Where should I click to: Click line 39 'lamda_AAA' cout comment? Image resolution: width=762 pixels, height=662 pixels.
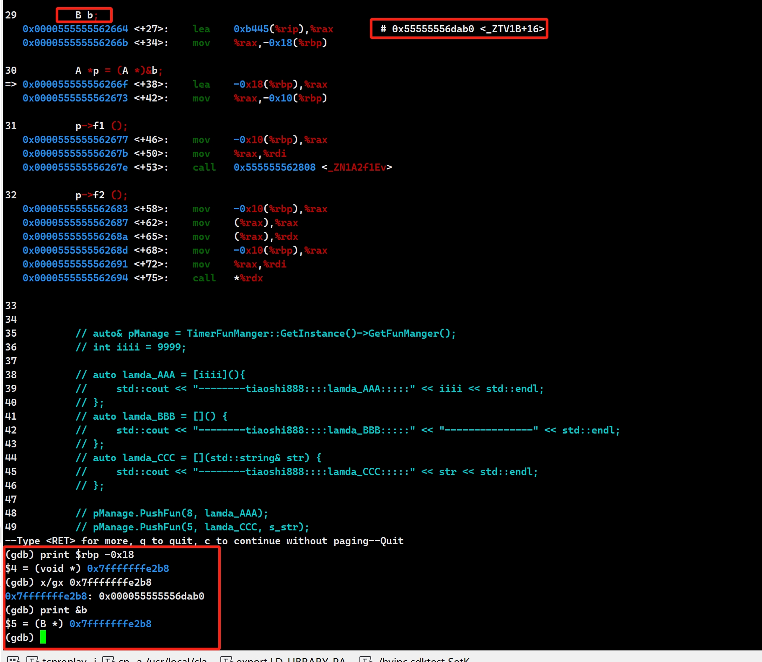pos(309,389)
